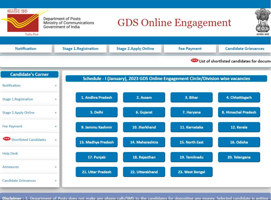The image size is (271, 200).
Task: Click the sidebar Stage 2.Apply Online label
Action: click(x=18, y=113)
